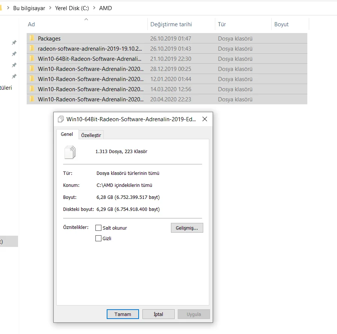Close the properties dialog with X
This screenshot has width=337, height=334.
coord(205,119)
